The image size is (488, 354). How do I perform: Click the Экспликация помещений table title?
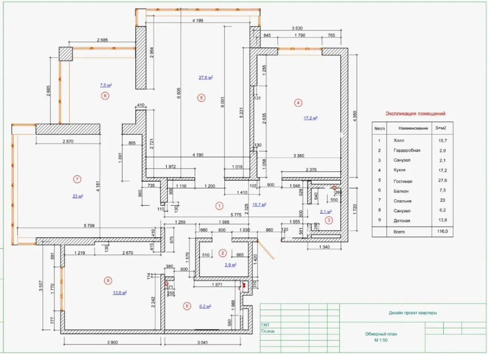(x=415, y=114)
